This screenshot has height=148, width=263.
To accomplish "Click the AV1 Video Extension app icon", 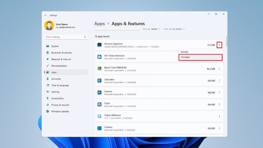I will coord(99,57).
